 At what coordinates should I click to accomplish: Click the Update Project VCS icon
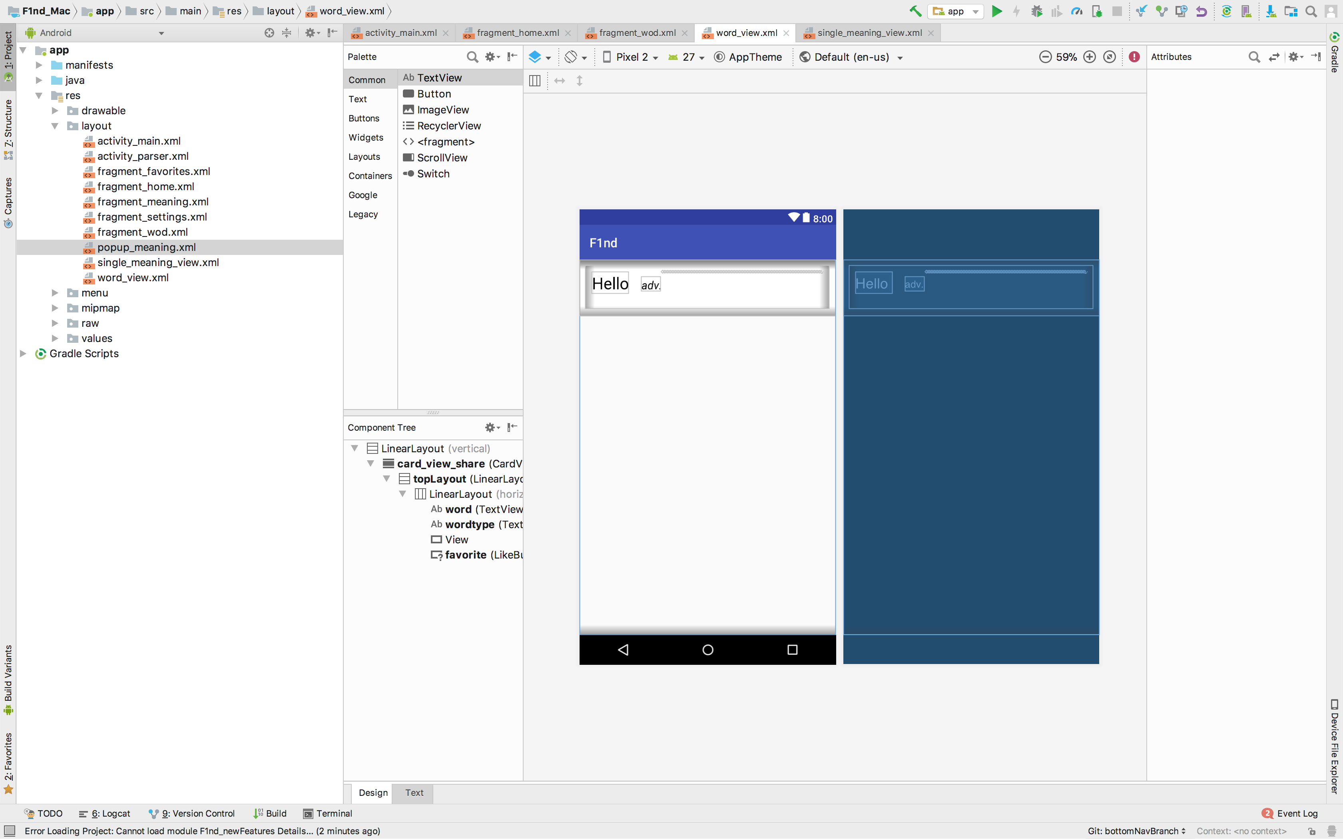click(x=1141, y=11)
